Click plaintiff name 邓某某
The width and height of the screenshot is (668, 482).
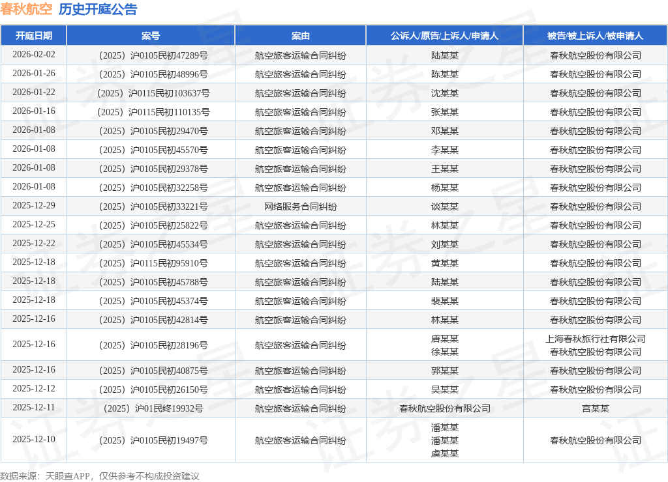[x=444, y=131]
